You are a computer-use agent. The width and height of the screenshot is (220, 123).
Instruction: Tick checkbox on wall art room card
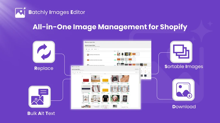pyautogui.click(x=92, y=76)
